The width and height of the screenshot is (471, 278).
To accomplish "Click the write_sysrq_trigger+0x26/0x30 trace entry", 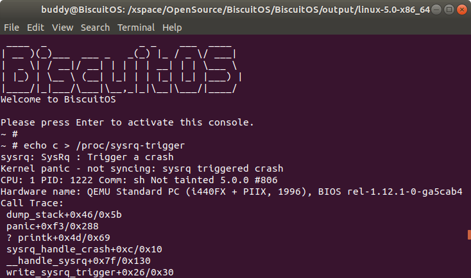I will (90, 272).
